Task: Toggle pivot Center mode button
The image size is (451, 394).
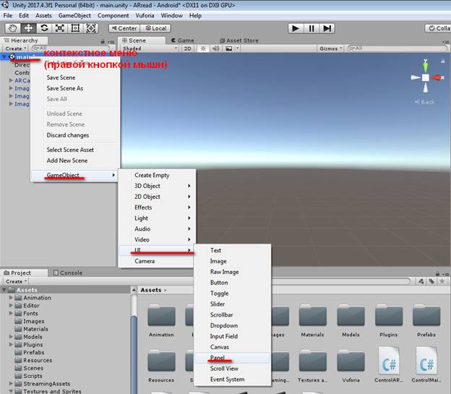Action: [x=124, y=28]
